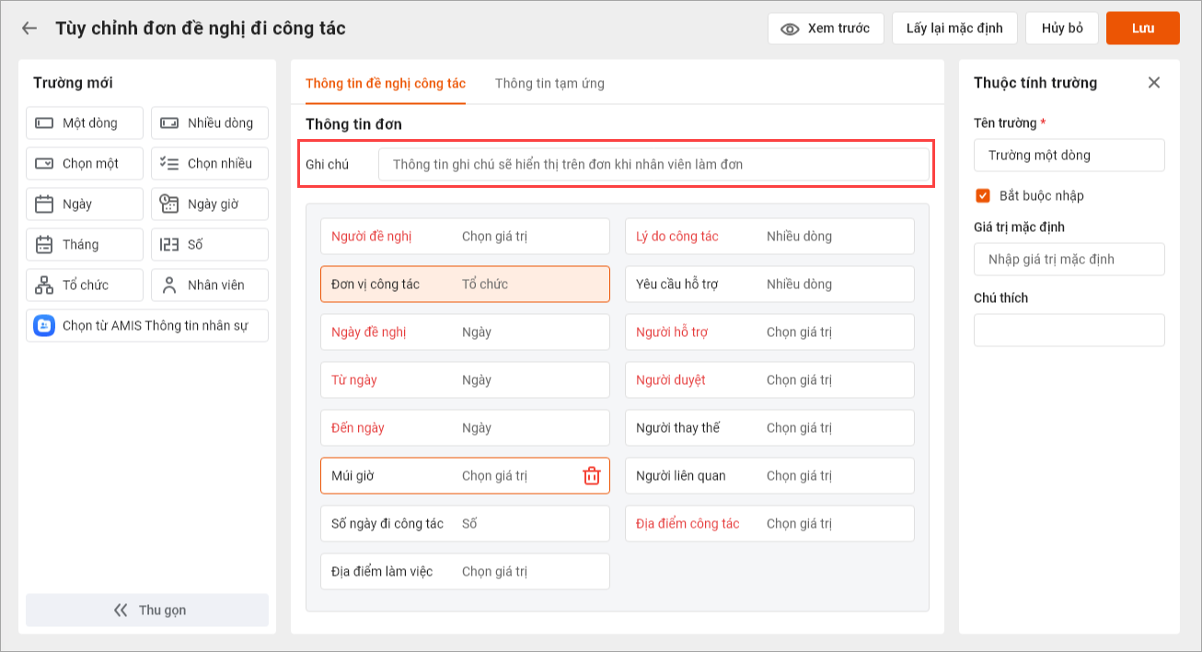
Task: Add a Số number field
Action: [210, 245]
